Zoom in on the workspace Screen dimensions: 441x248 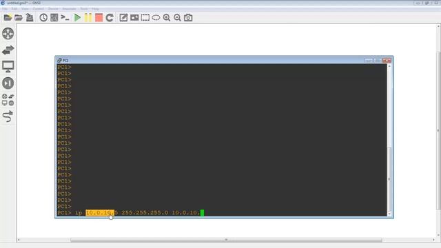tap(167, 18)
